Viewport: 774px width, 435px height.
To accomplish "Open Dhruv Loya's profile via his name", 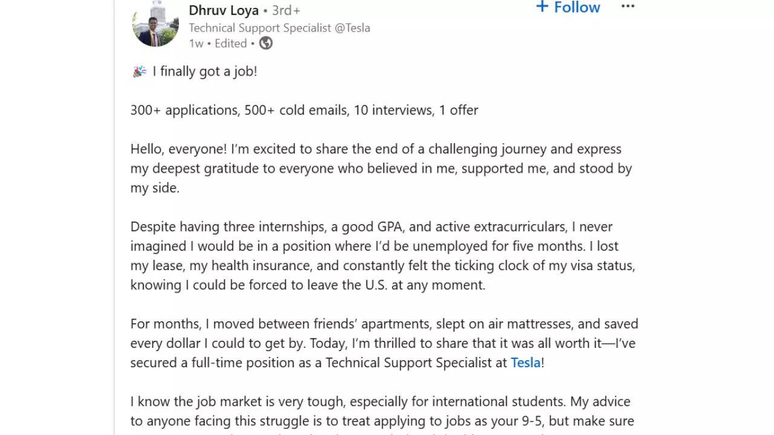I will [223, 10].
